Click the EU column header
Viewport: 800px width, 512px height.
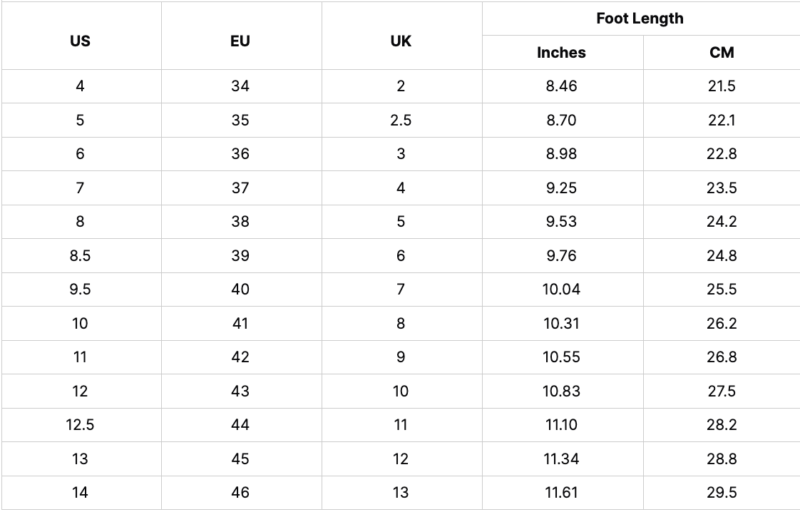(240, 41)
